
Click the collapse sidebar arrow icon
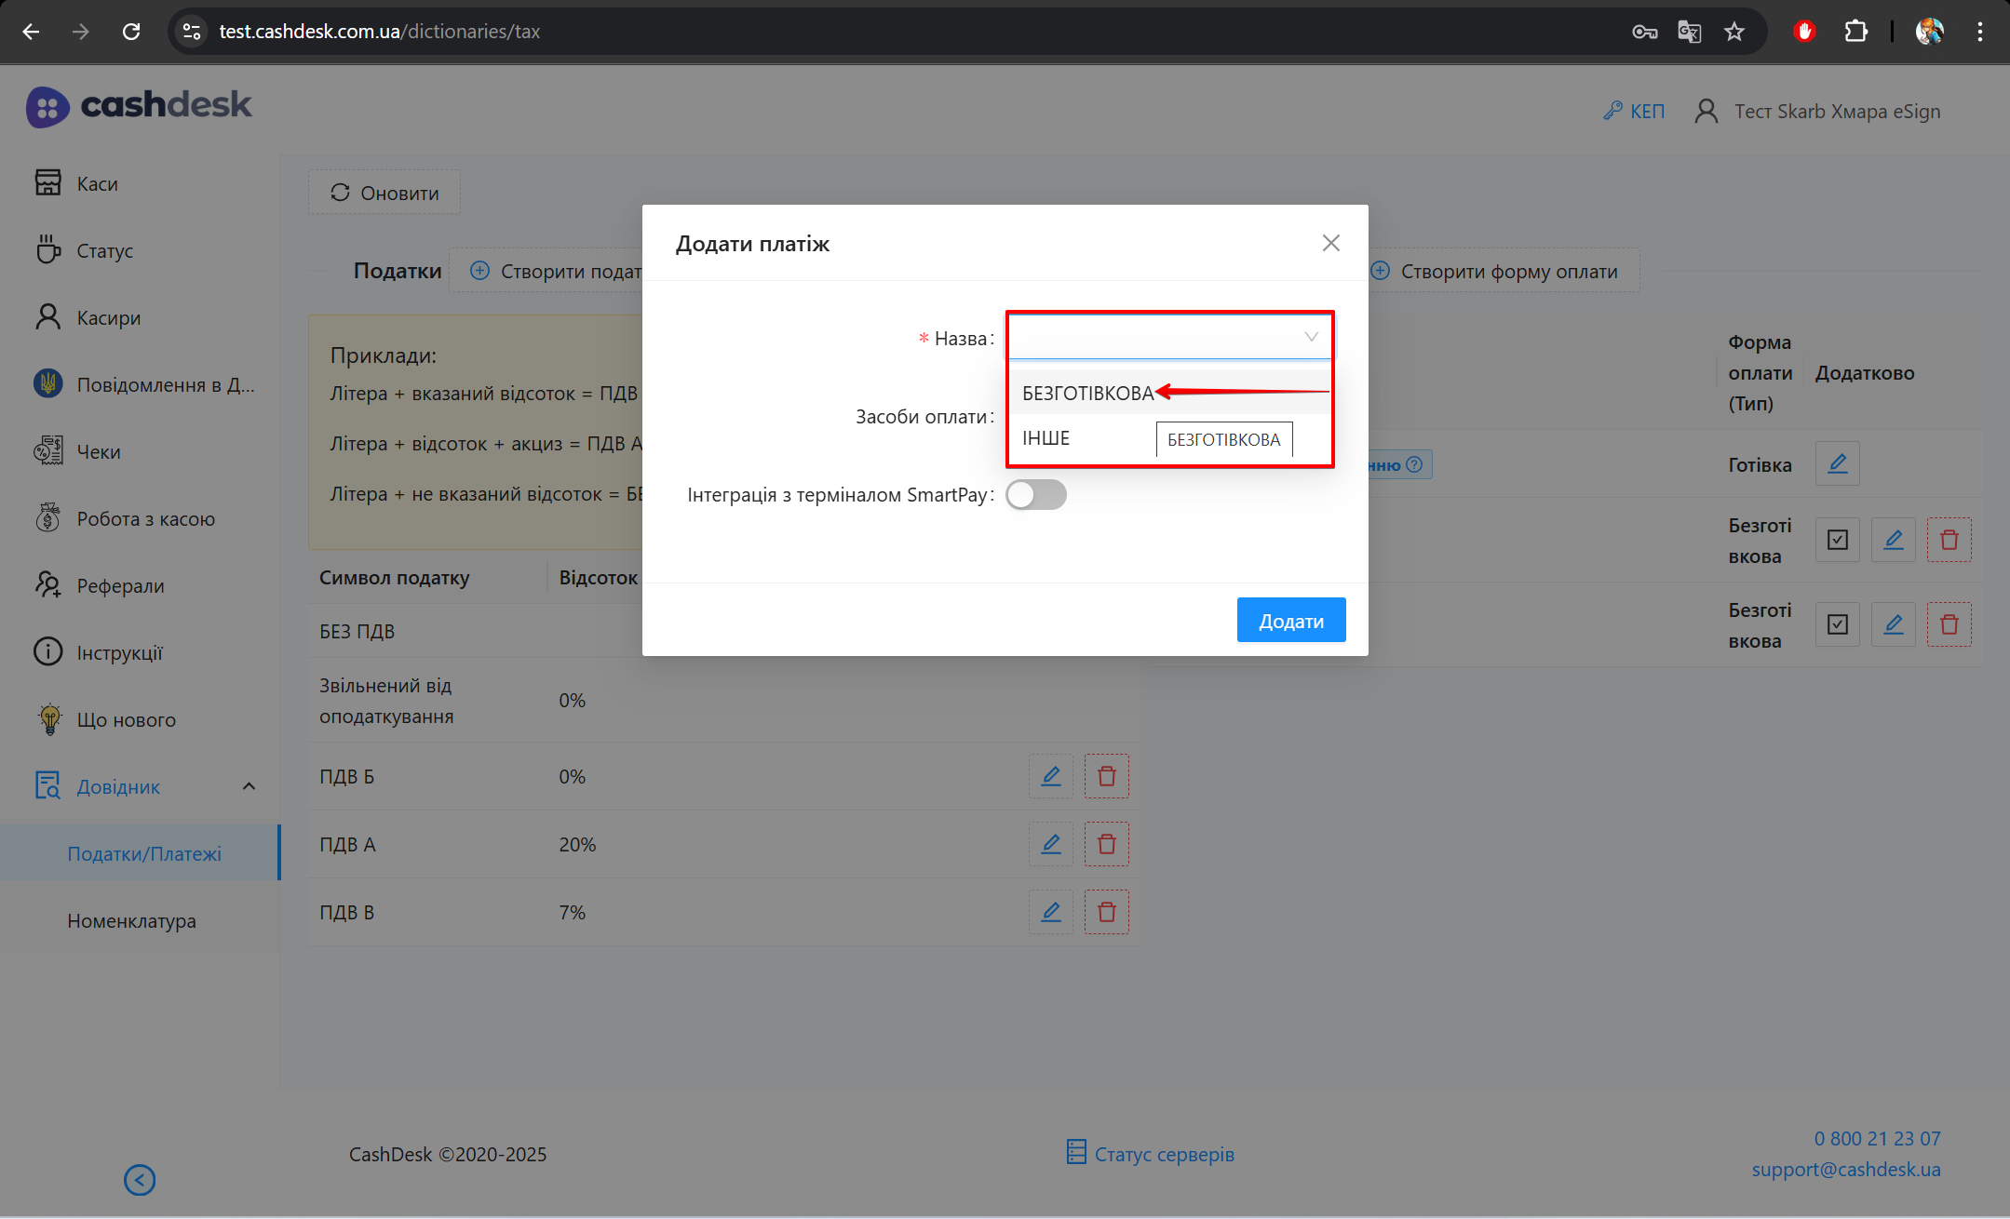[x=140, y=1180]
